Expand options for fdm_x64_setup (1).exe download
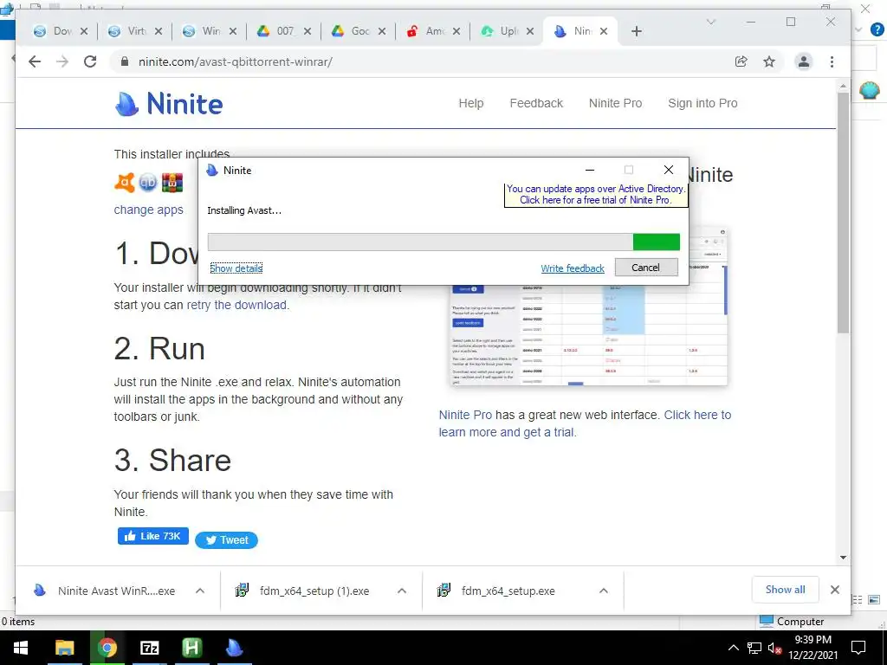887x665 pixels. click(402, 591)
